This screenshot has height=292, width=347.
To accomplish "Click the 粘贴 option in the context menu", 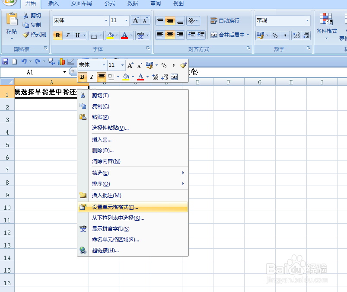I will tap(100, 117).
